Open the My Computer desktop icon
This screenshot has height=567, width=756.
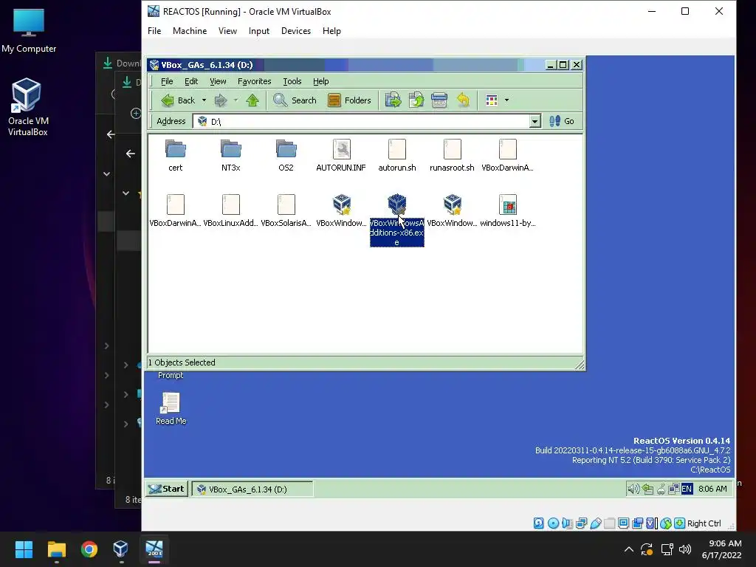[x=29, y=31]
